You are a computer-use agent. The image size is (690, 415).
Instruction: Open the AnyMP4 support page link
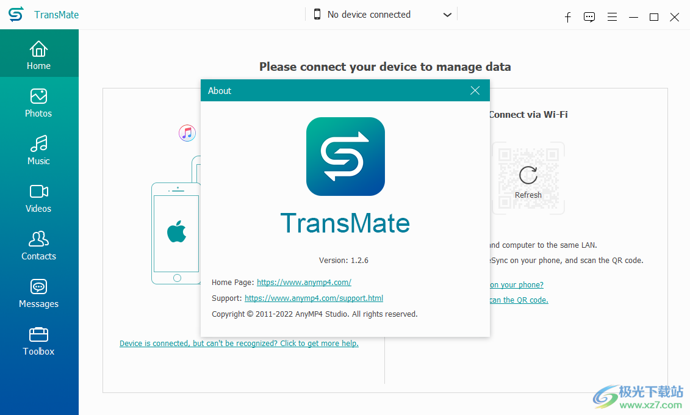[x=314, y=298]
